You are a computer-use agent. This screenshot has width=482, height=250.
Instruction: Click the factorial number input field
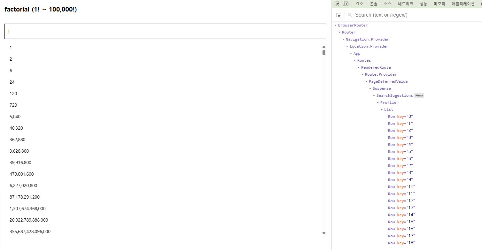coord(165,31)
